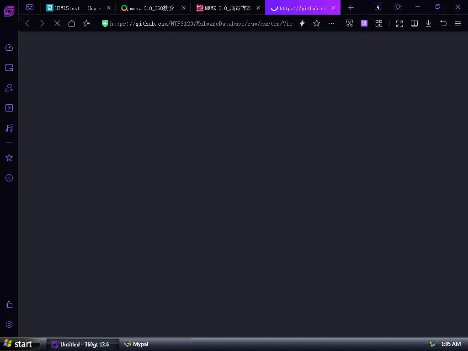Toggle the sun brightness theme icon
The width and height of the screenshot is (468, 351).
pos(398,6)
